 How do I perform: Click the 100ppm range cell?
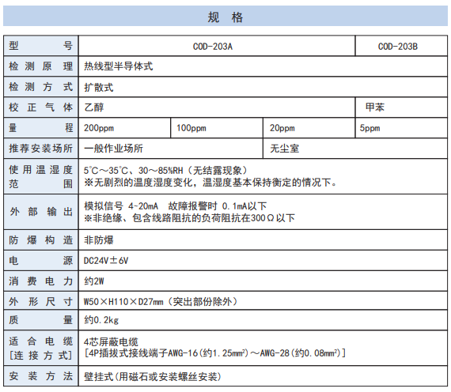[217, 128]
